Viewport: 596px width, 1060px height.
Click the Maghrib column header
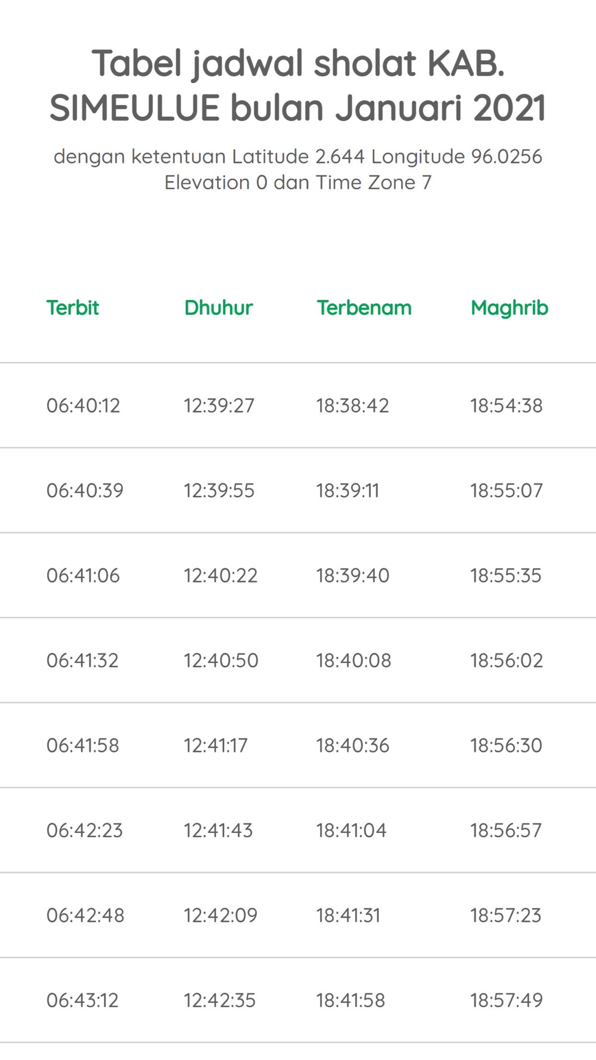tap(510, 308)
